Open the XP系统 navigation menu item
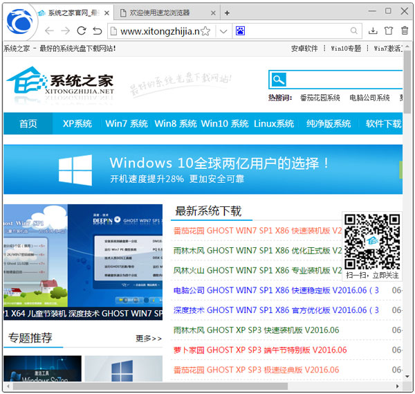The height and width of the screenshot is (394, 415). tap(77, 124)
